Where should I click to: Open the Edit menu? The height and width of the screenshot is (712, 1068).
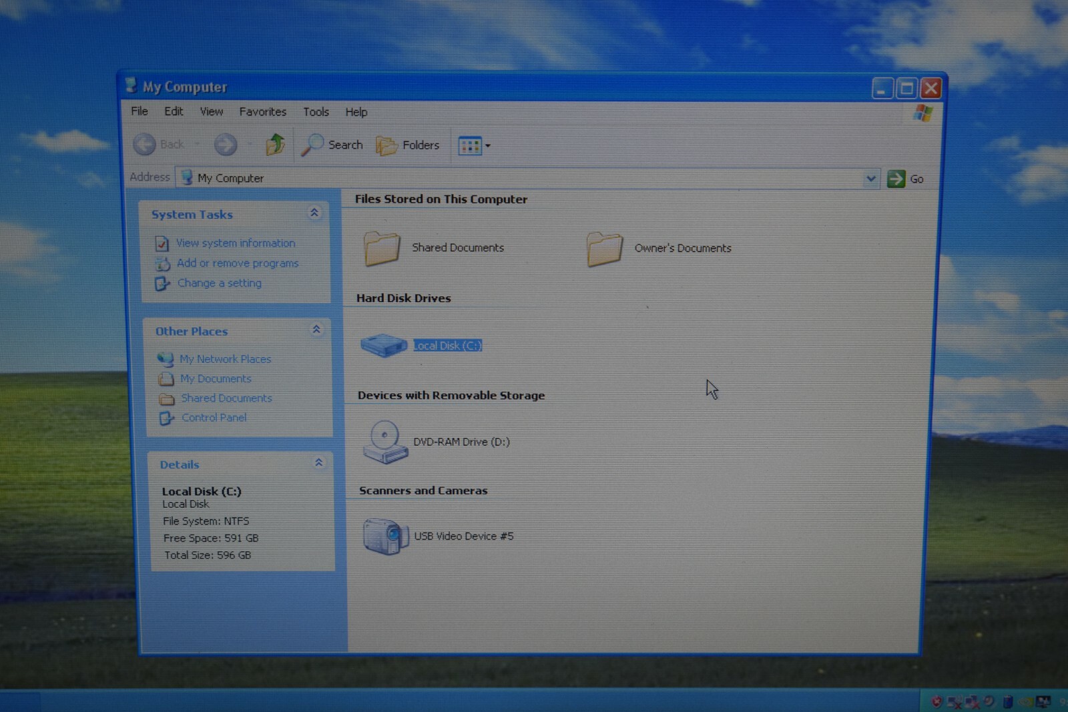pos(174,111)
